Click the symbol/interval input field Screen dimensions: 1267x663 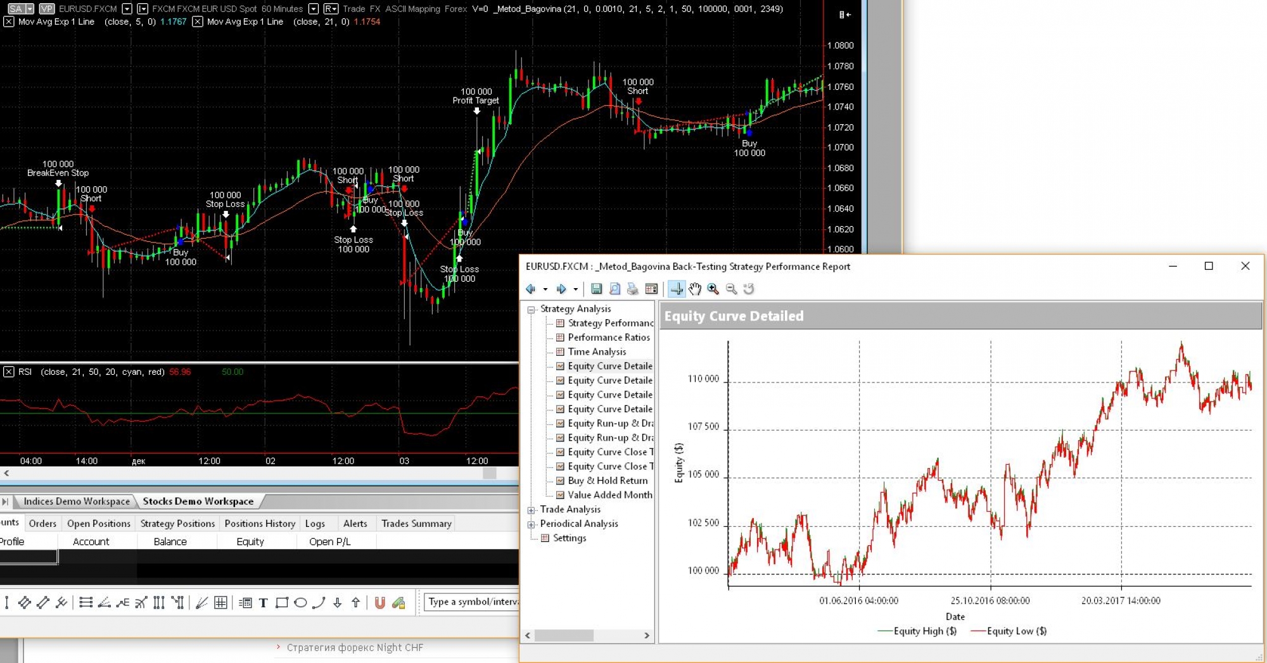472,602
